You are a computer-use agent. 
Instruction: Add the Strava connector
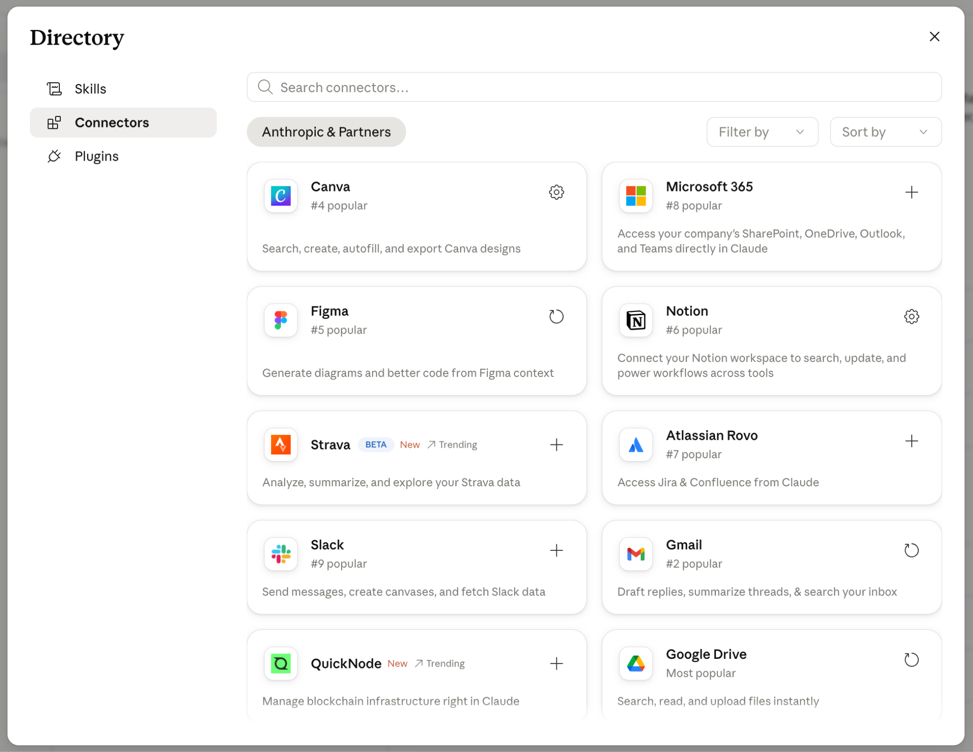click(x=556, y=445)
